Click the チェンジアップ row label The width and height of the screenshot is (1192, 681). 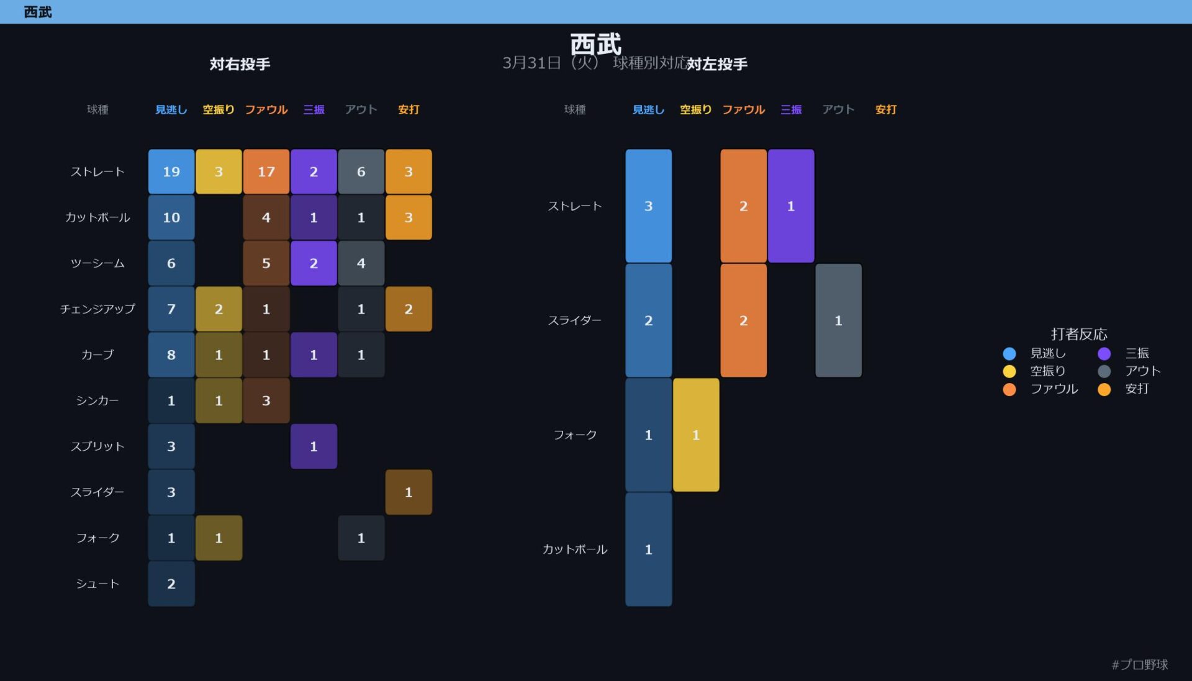click(97, 309)
